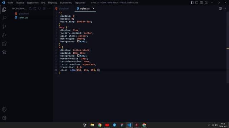Click Visual Studio Code taskbar icon
Viewport: 229px width, 128px height.
coord(129,125)
